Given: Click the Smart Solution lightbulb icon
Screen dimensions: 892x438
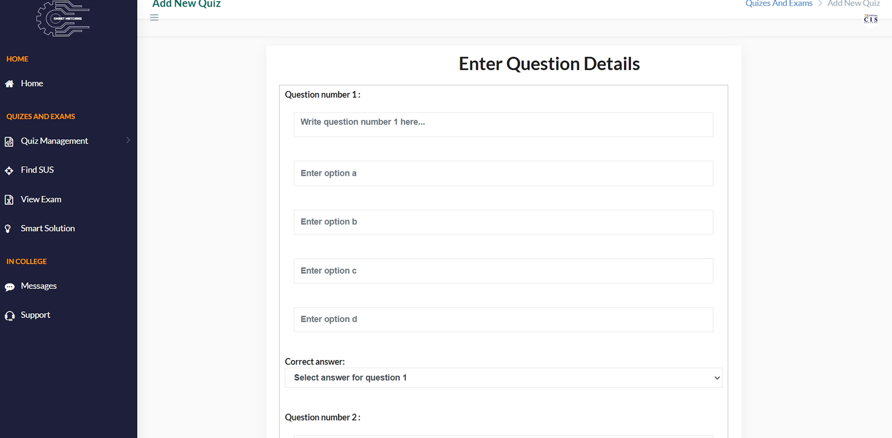Looking at the screenshot, I should click(x=8, y=229).
